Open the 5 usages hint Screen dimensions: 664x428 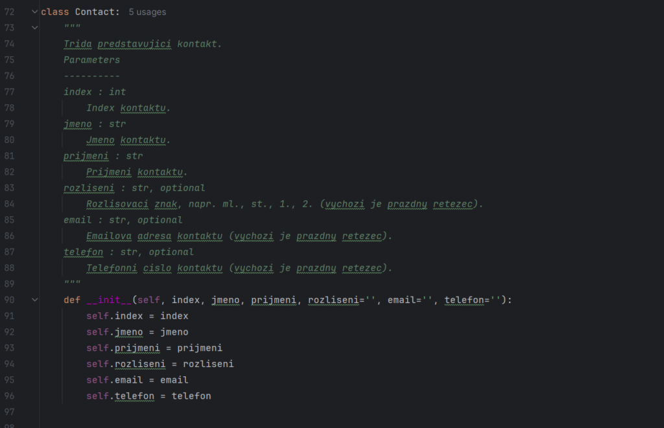pyautogui.click(x=147, y=12)
